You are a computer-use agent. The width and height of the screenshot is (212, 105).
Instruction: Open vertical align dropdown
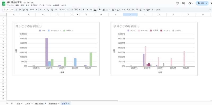118,10
